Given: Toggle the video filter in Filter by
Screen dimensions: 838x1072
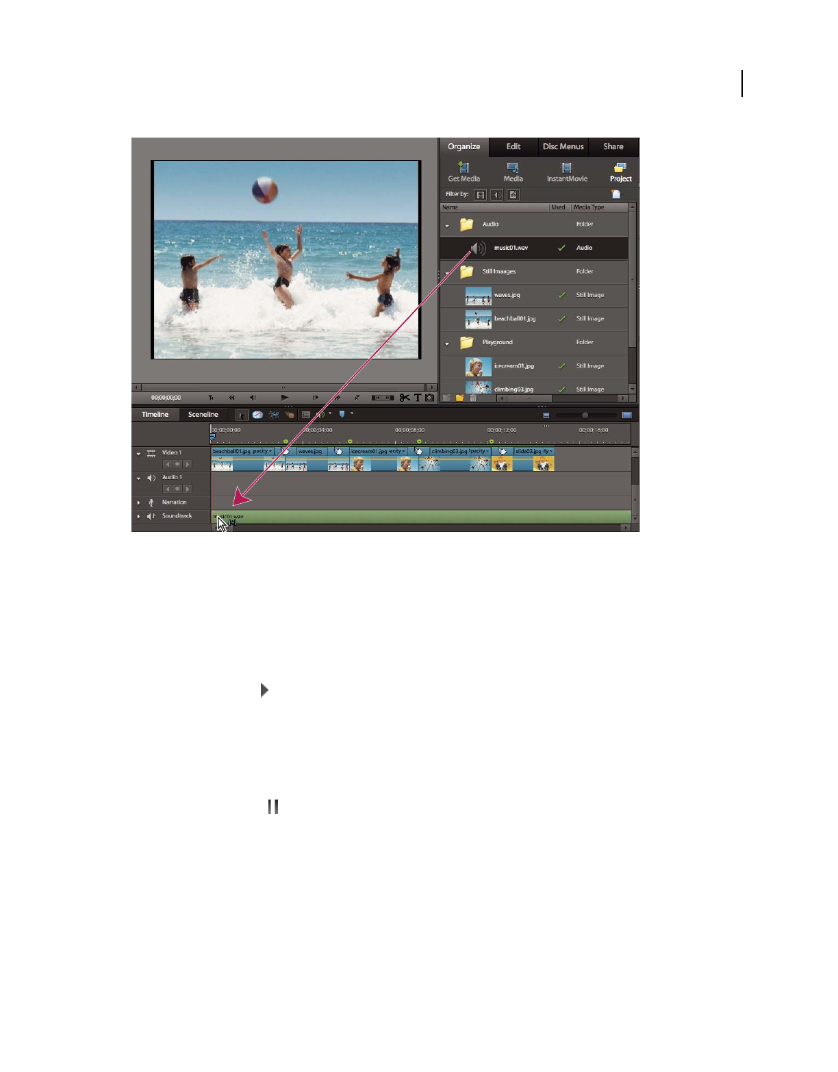Looking at the screenshot, I should point(481,195).
